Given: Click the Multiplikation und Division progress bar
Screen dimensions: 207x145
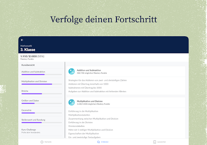Looking at the screenshot, I should [42, 84].
